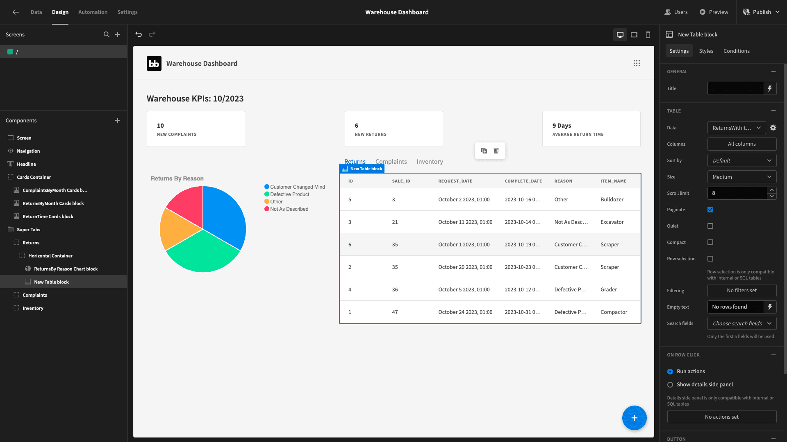
Task: Search screens with magnifier icon
Action: pos(107,34)
